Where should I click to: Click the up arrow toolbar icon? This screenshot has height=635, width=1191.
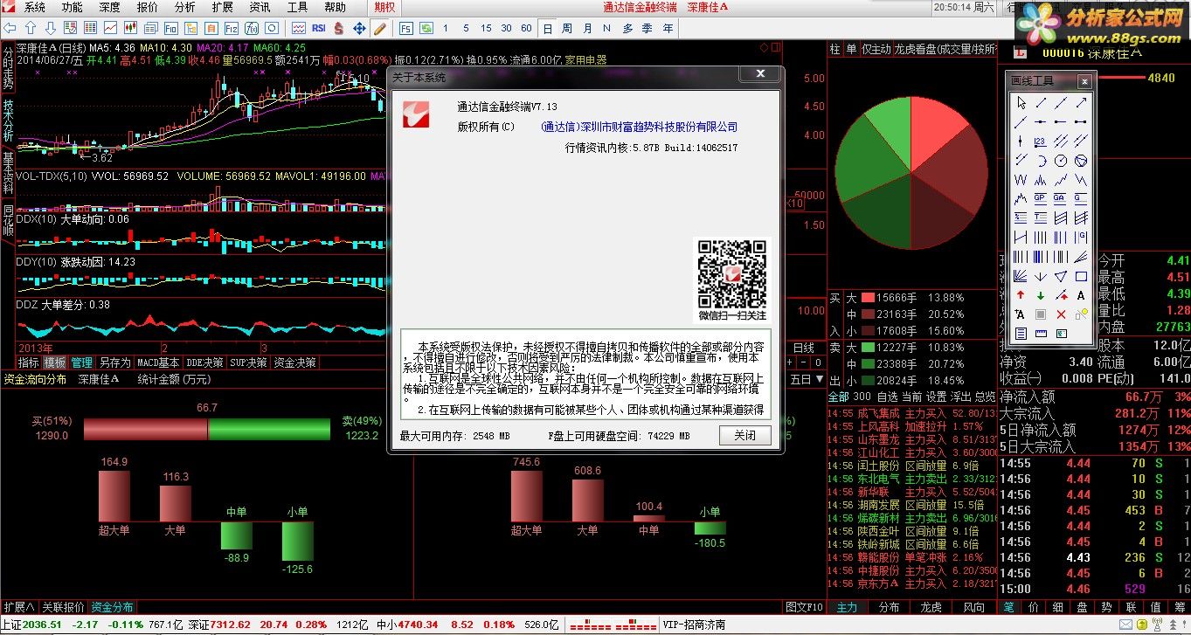(31, 28)
